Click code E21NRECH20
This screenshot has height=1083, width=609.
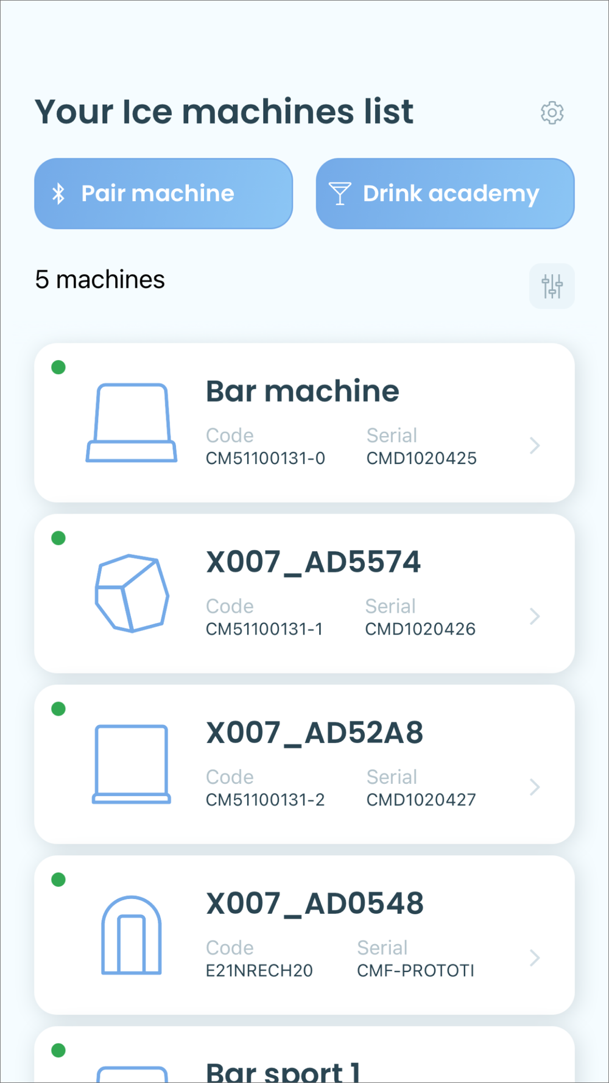coord(259,970)
